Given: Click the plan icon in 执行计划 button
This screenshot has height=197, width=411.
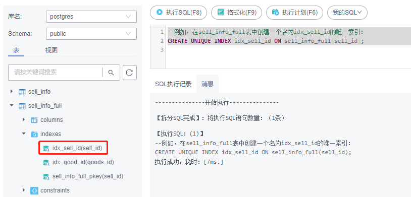Looking at the screenshot, I should [275, 12].
